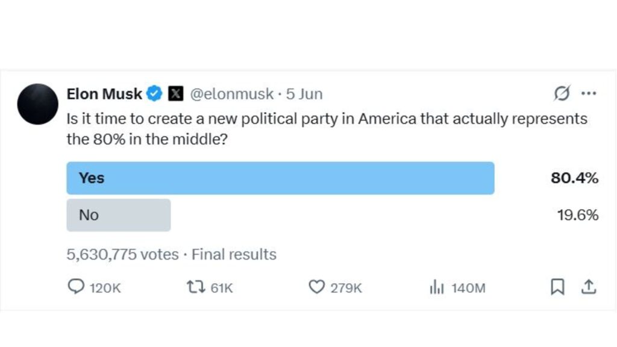The width and height of the screenshot is (617, 347).
Task: Click the 5 Jun post date
Action: pyautogui.click(x=304, y=93)
